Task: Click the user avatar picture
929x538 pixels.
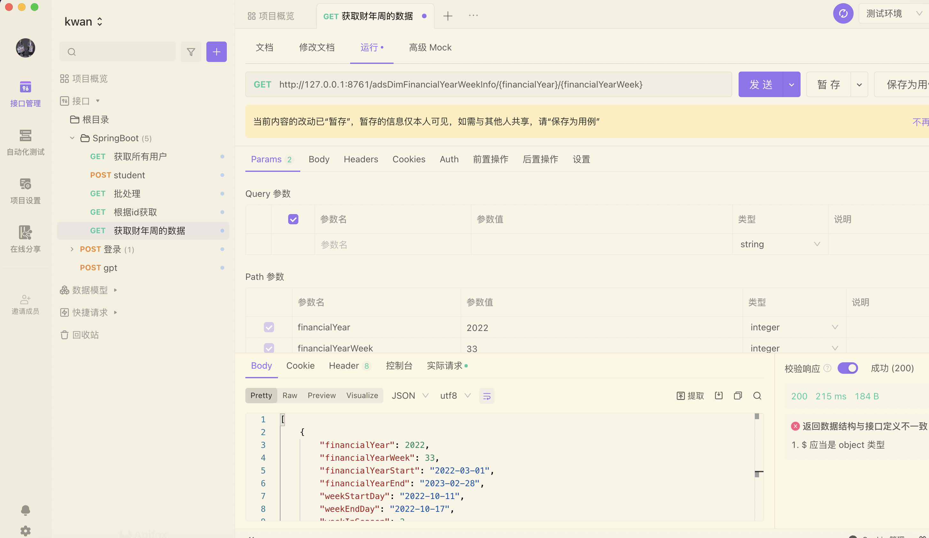Action: point(26,48)
